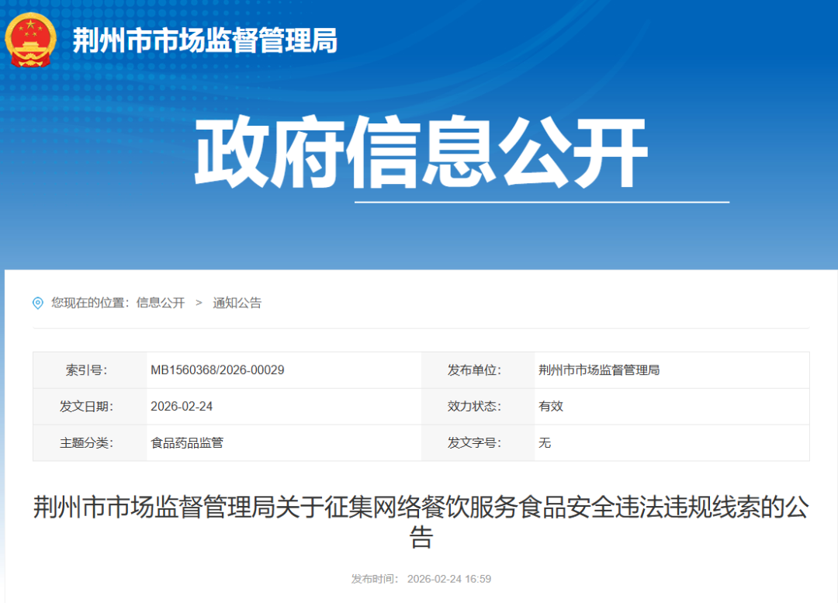
Task: Open the 通知公告 breadcrumb link
Action: click(237, 303)
